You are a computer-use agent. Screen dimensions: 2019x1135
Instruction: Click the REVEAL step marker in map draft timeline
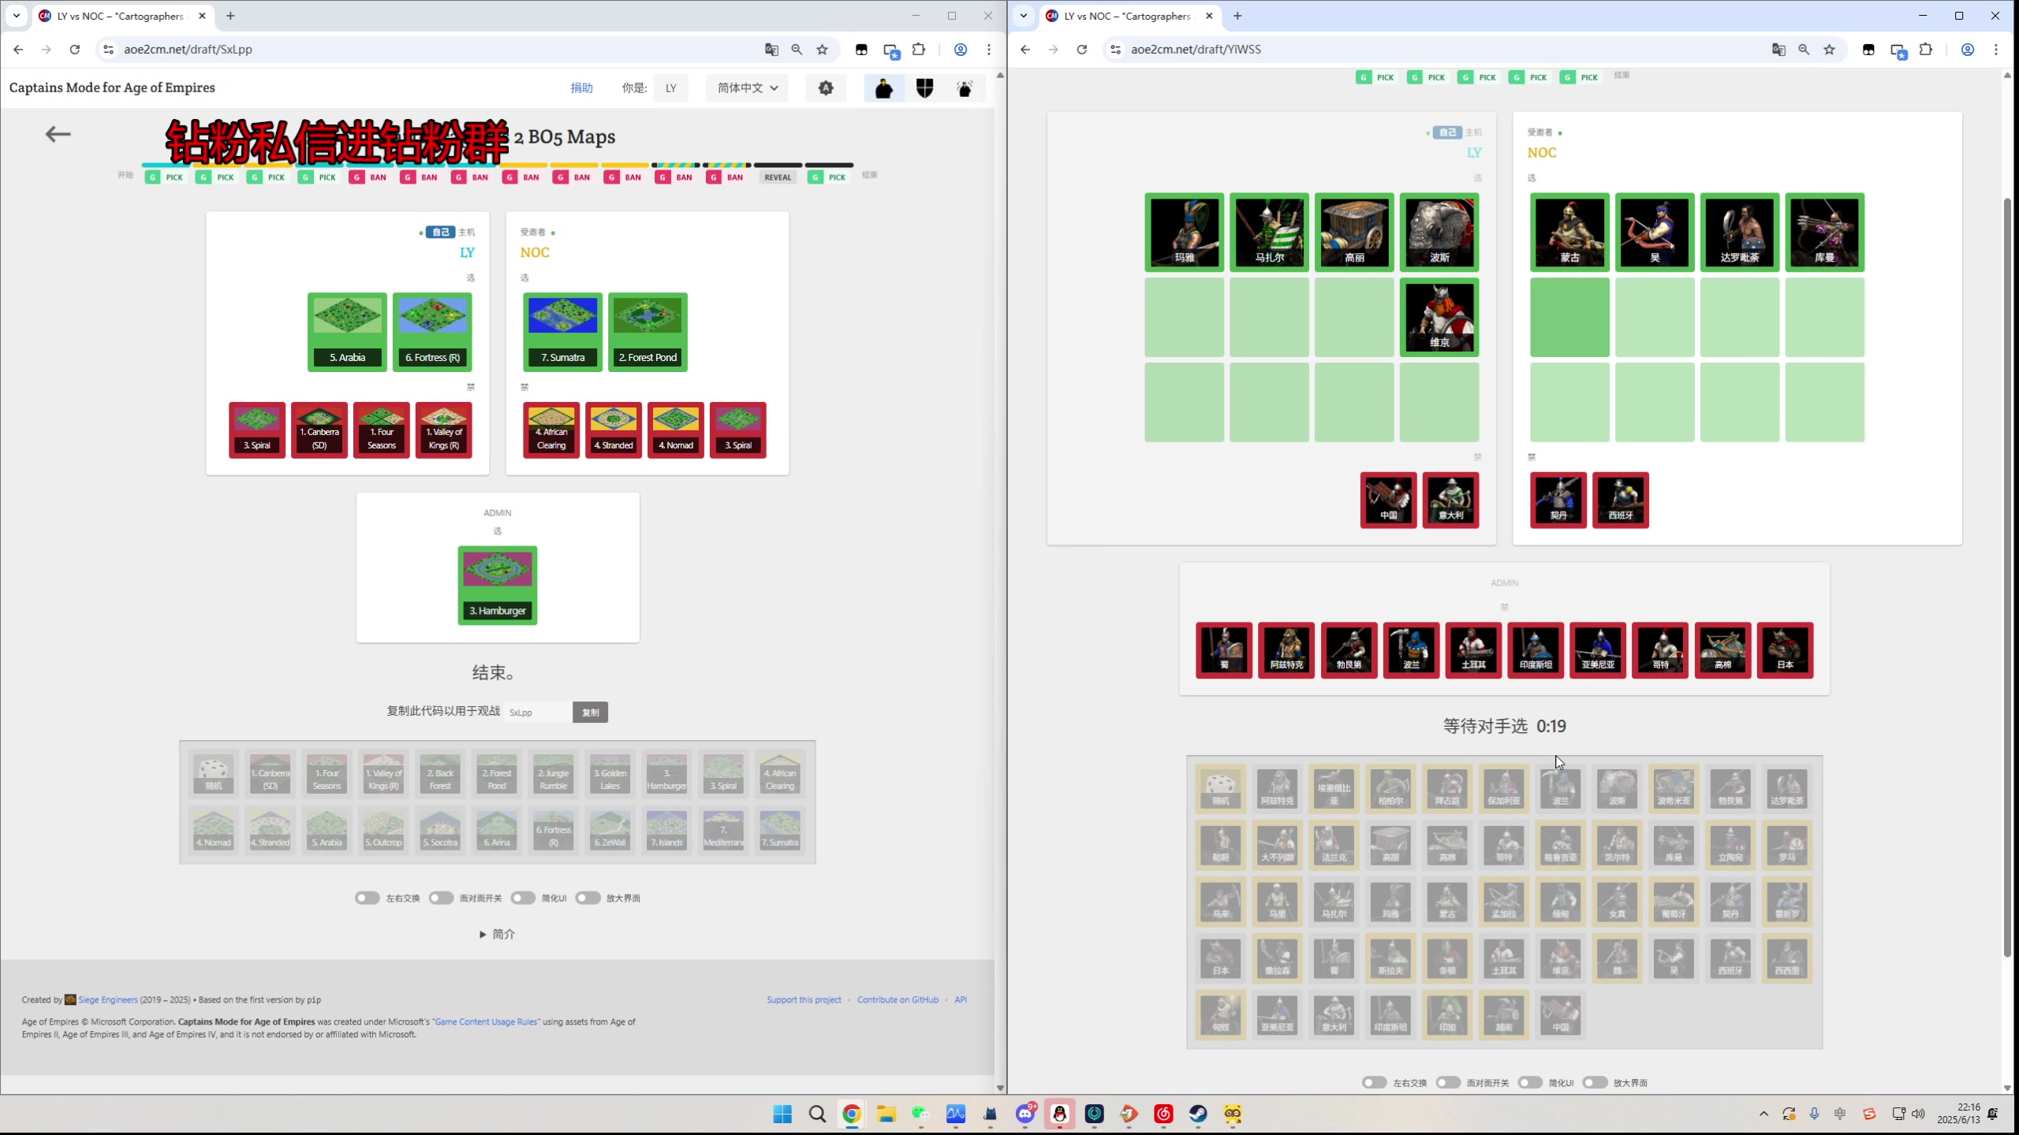click(x=778, y=177)
